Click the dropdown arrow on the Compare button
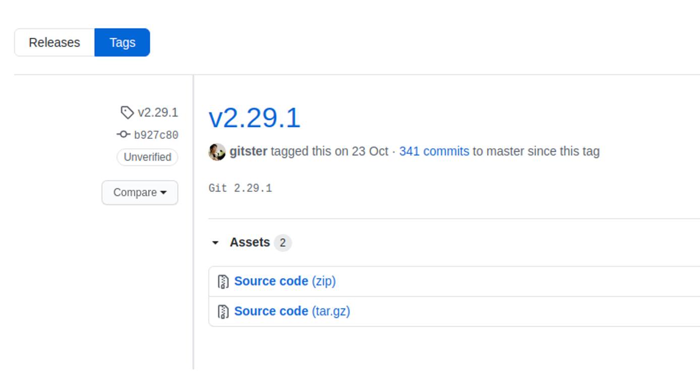This screenshot has height=379, width=700. (x=162, y=192)
